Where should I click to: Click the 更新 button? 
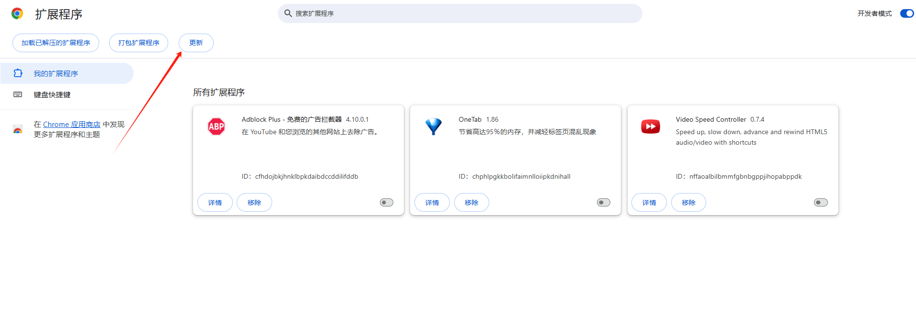[196, 43]
